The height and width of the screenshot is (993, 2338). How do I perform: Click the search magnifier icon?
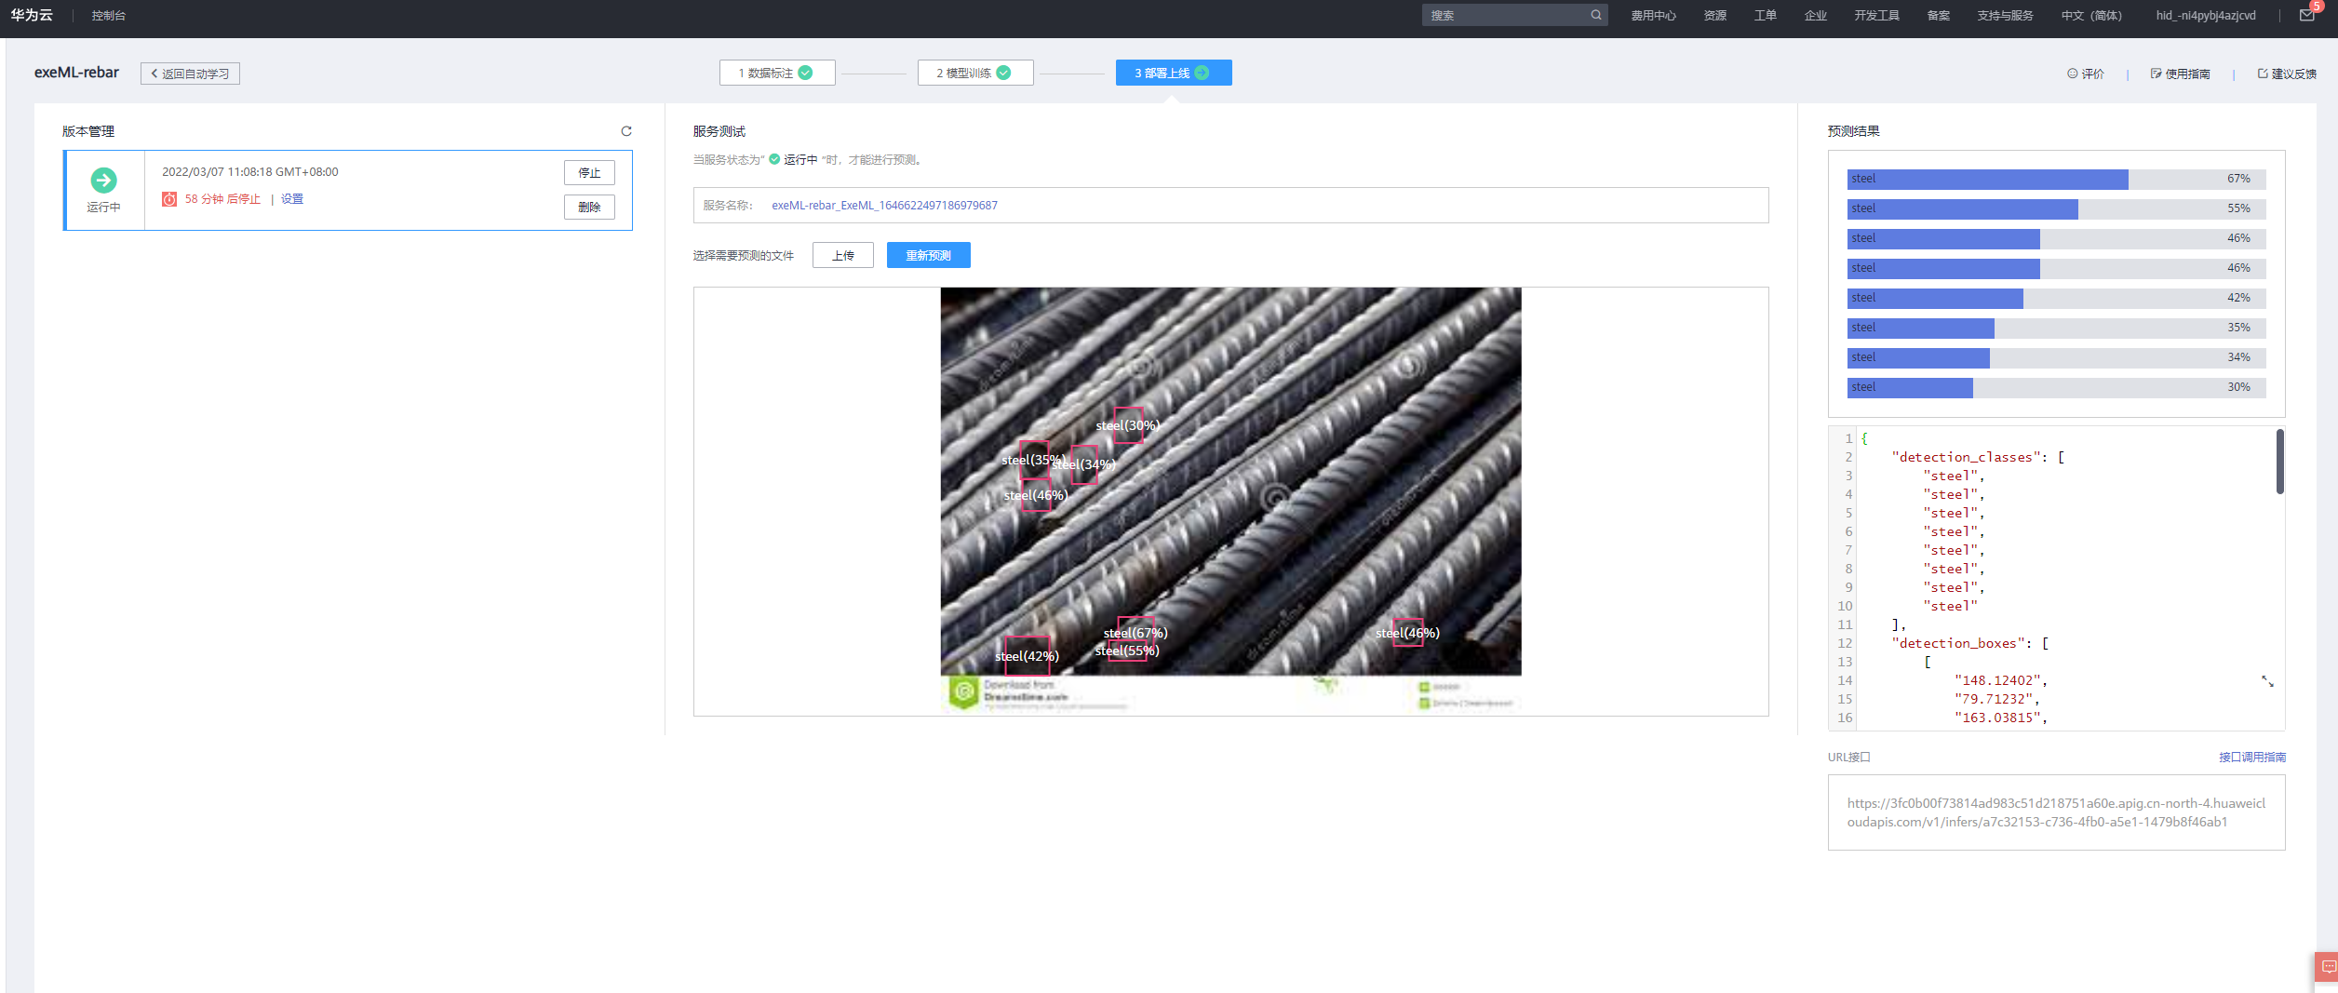(x=1596, y=15)
